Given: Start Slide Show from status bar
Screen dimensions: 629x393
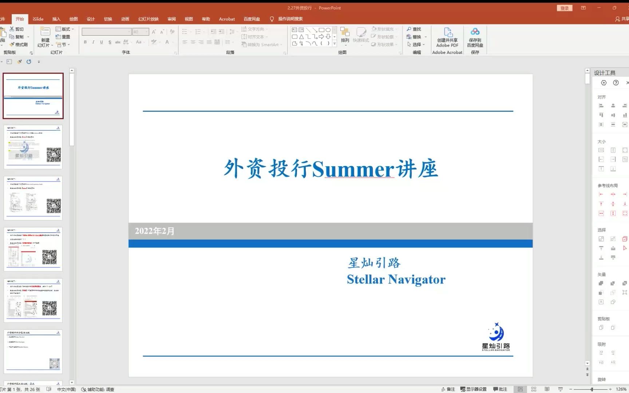Looking at the screenshot, I should coord(560,389).
